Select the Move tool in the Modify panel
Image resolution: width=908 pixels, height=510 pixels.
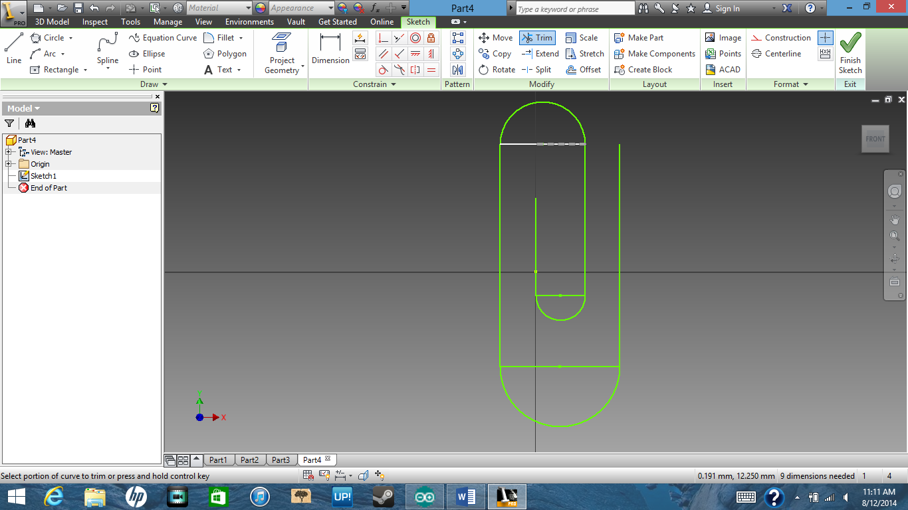point(495,38)
